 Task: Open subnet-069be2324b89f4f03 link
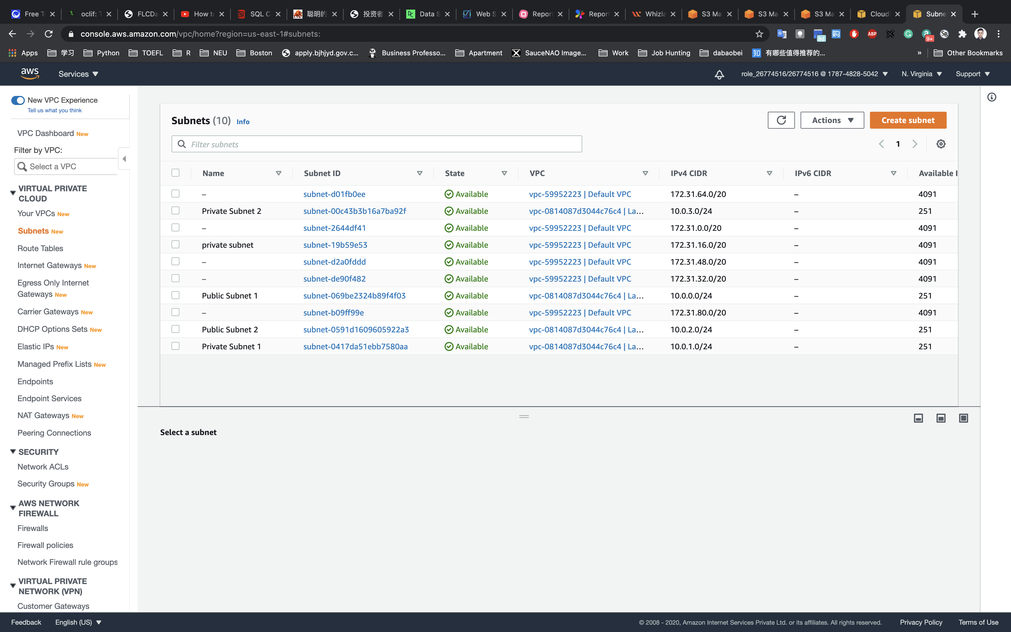[x=354, y=295]
